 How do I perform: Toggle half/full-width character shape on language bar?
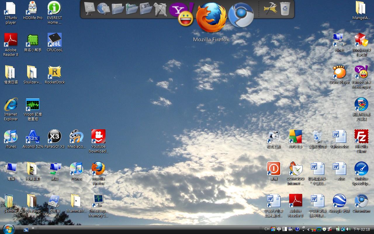[285, 229]
